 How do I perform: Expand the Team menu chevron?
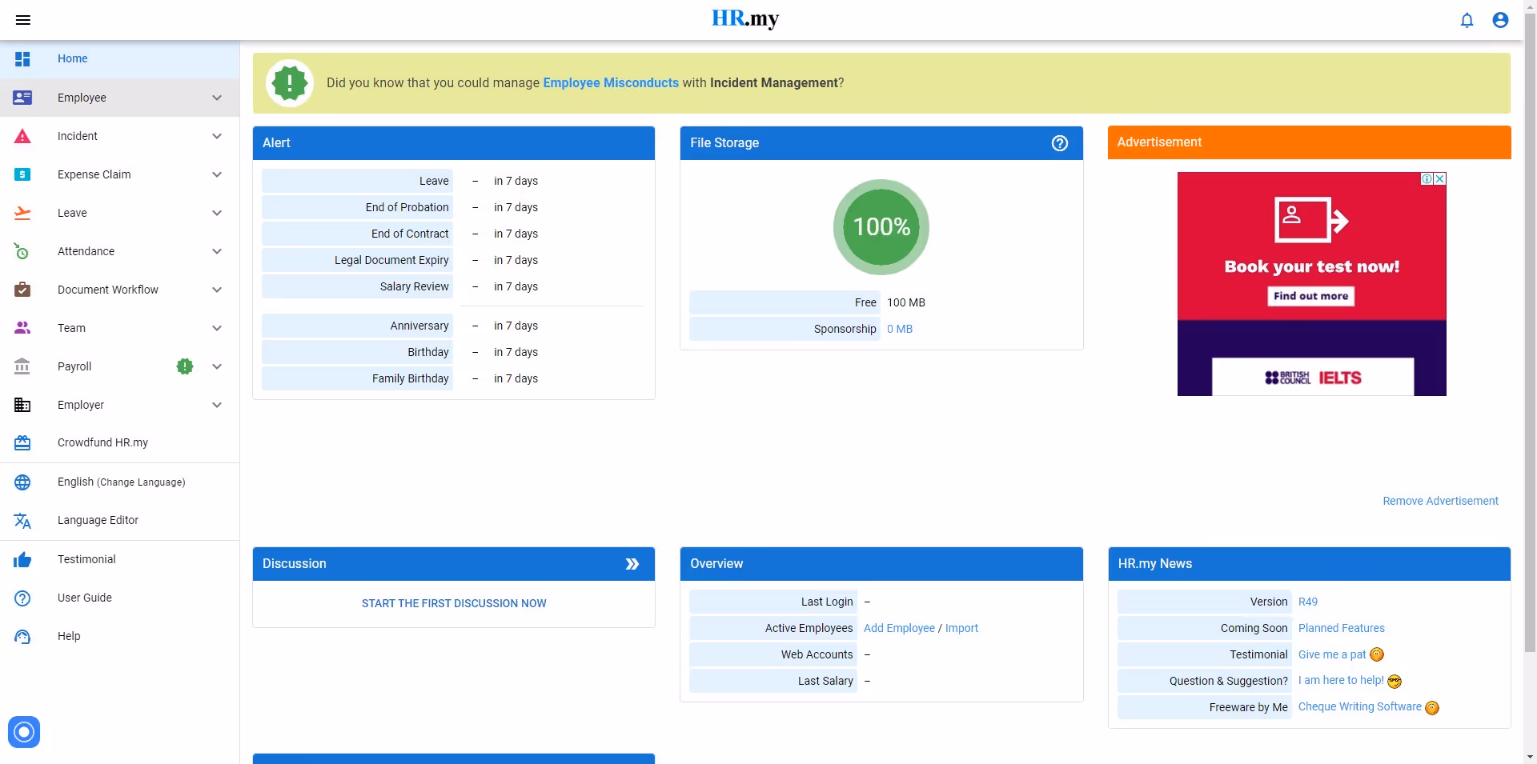pyautogui.click(x=217, y=328)
